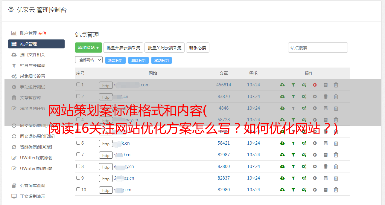Tick the checkbox for site 9
385x205 pixels.
coord(78,178)
